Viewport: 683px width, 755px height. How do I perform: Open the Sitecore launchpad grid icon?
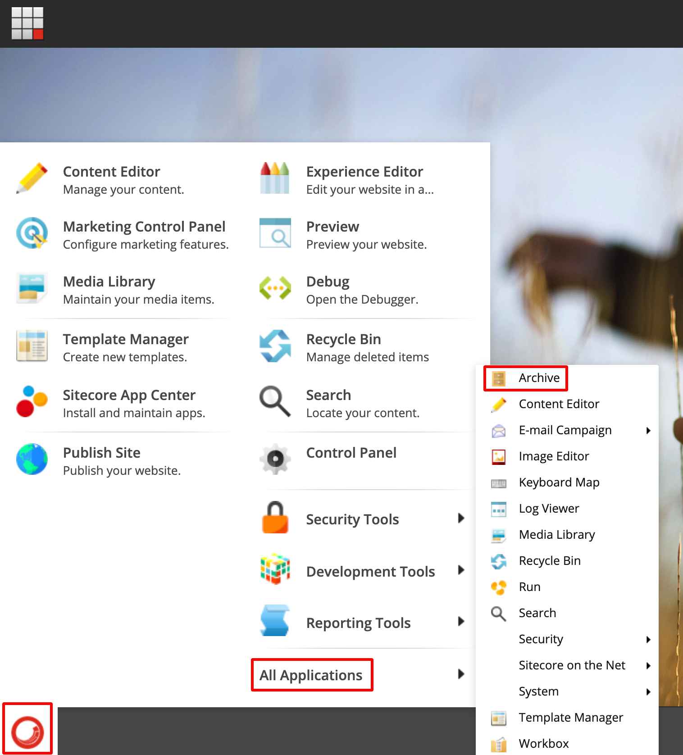[x=27, y=23]
